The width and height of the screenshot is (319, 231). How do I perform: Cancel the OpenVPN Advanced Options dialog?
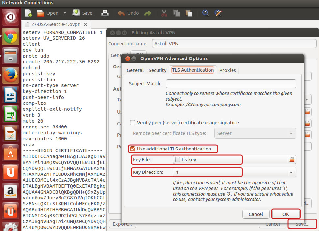coord(256,214)
